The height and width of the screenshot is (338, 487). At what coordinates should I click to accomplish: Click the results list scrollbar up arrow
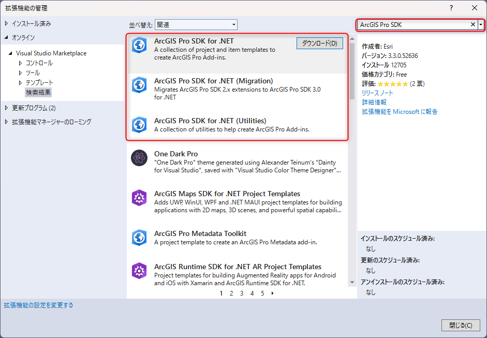[352, 39]
